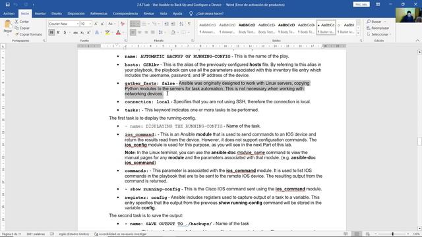Screen dimensions: 422x237
Task: Decrease font size with the smaller A
Action: 102,24
